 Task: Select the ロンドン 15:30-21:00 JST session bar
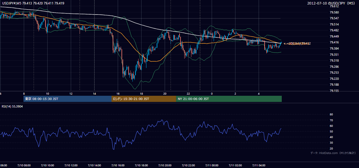tap(144, 99)
